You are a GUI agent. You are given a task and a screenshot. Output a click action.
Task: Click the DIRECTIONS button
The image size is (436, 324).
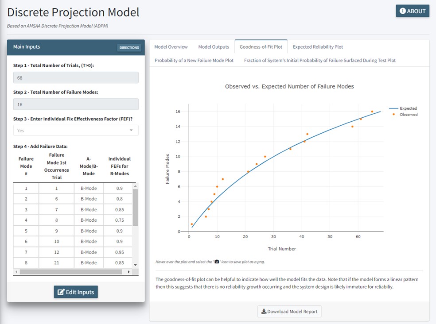pyautogui.click(x=129, y=48)
